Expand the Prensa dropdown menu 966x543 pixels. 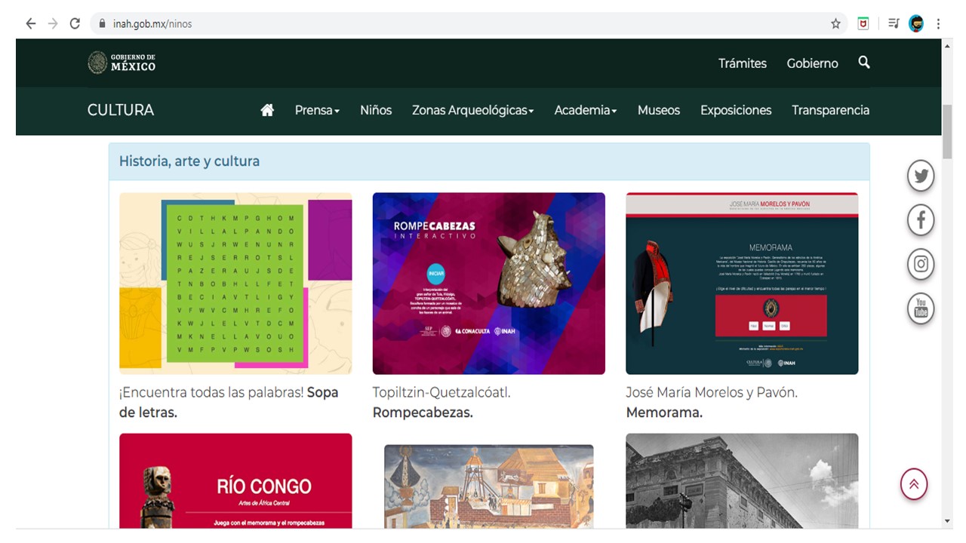click(x=317, y=110)
